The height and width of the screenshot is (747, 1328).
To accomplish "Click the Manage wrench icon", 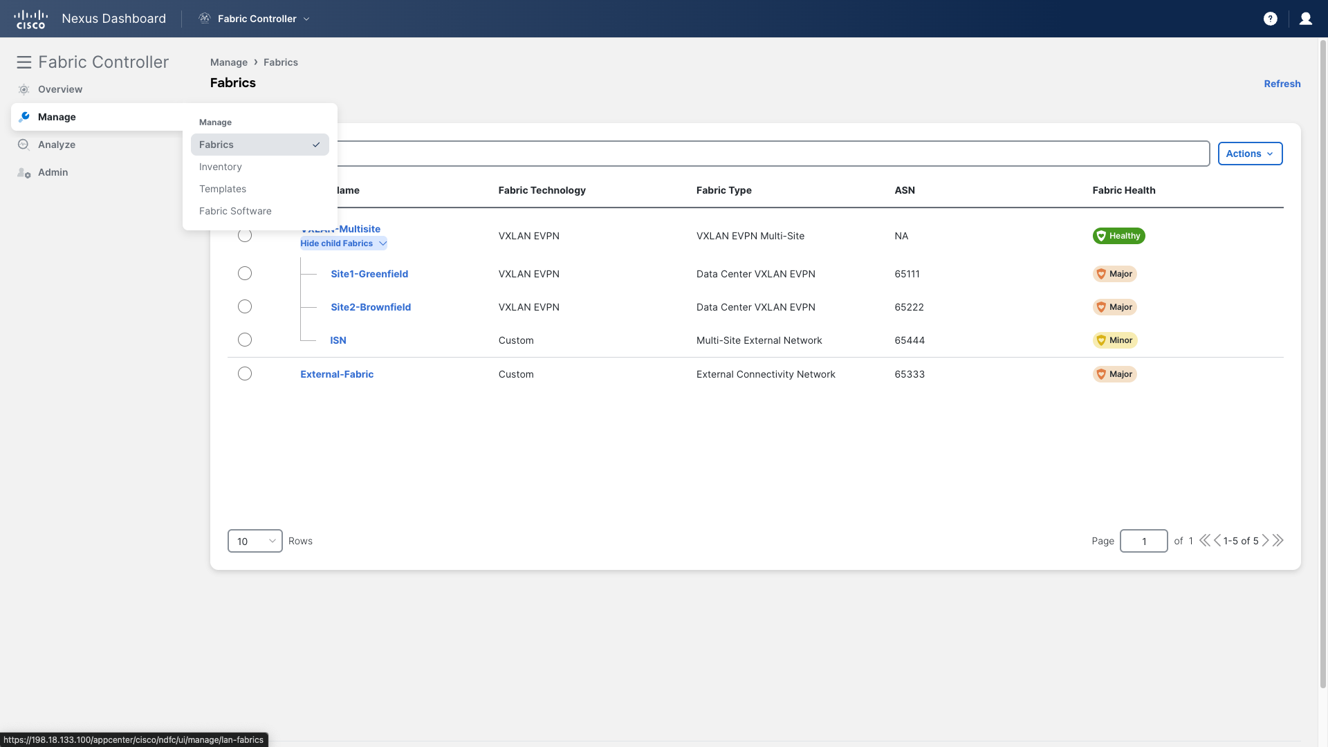I will coord(24,117).
